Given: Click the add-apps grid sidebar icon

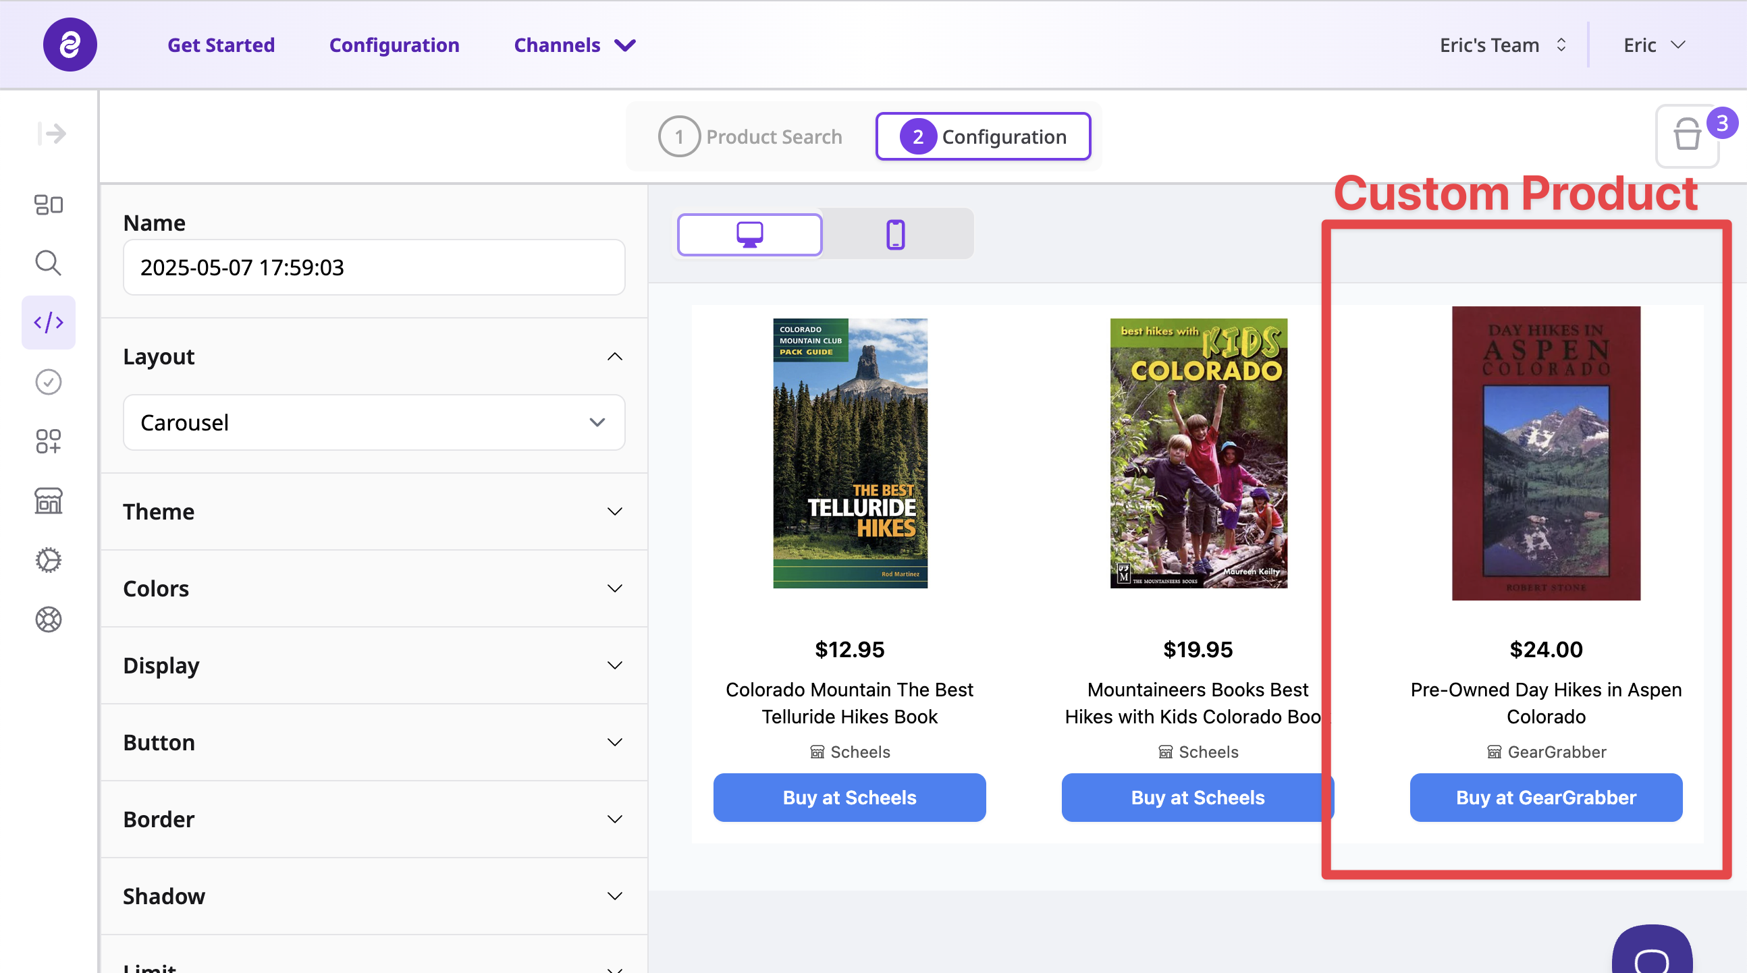Looking at the screenshot, I should pyautogui.click(x=48, y=441).
